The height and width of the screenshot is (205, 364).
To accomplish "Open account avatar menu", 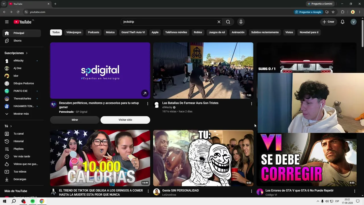I will pyautogui.click(x=353, y=22).
